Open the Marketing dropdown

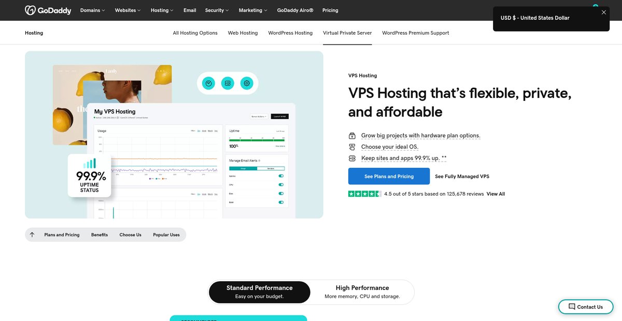coord(253,10)
